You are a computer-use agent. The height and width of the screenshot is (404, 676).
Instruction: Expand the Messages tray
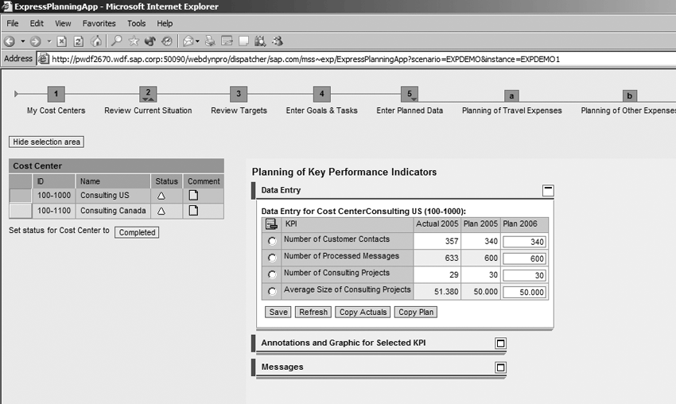point(500,367)
